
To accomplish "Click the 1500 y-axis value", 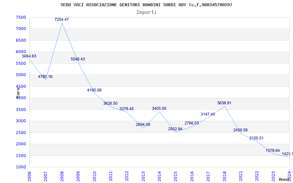I will pyautogui.click(x=21, y=156).
